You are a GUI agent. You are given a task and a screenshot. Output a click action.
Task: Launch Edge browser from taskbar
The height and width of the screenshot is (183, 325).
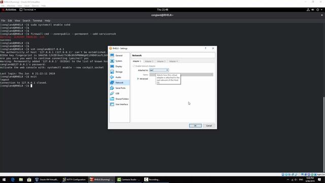pos(13,179)
